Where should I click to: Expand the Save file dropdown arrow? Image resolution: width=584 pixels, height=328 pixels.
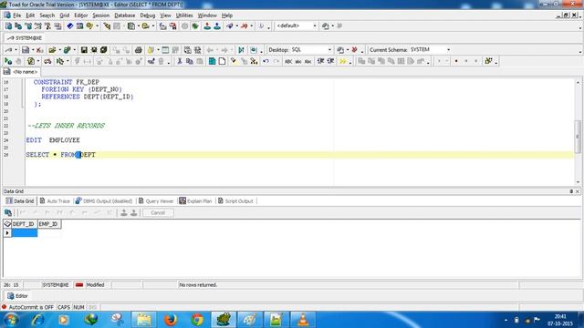click(x=33, y=50)
